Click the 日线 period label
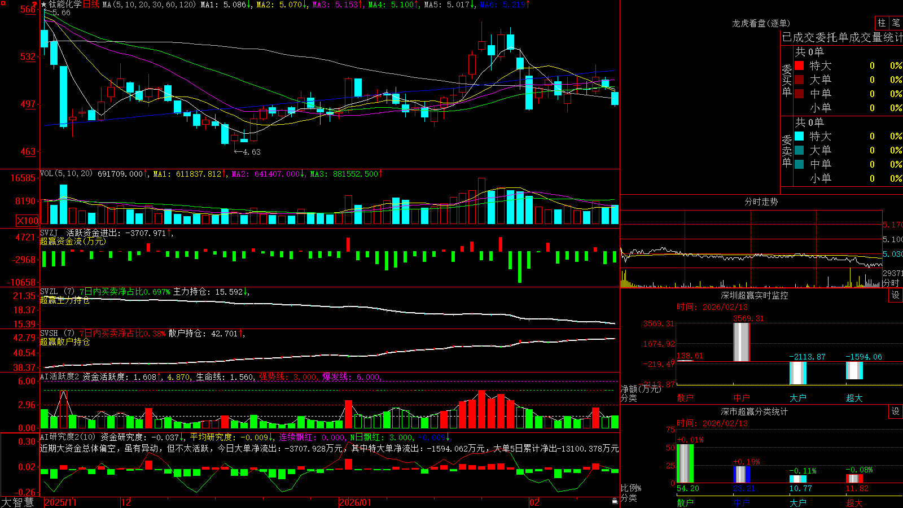This screenshot has height=508, width=903. coord(91,5)
